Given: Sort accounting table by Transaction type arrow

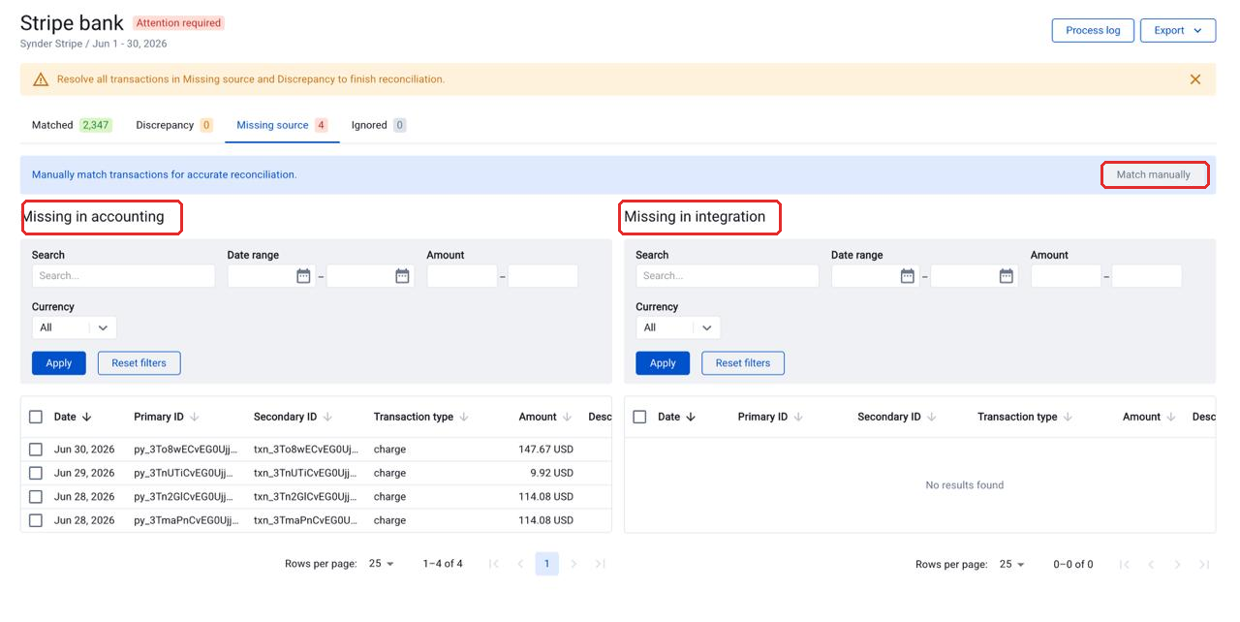Looking at the screenshot, I should coord(464,417).
